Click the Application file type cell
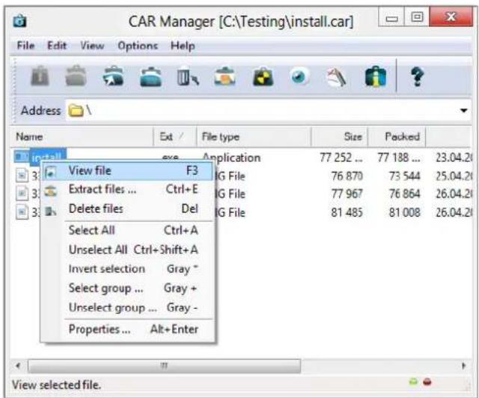The height and width of the screenshot is (398, 479). (231, 157)
